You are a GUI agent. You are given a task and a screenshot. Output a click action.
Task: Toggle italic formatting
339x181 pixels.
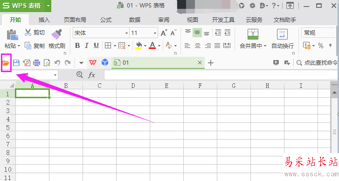tap(87, 46)
